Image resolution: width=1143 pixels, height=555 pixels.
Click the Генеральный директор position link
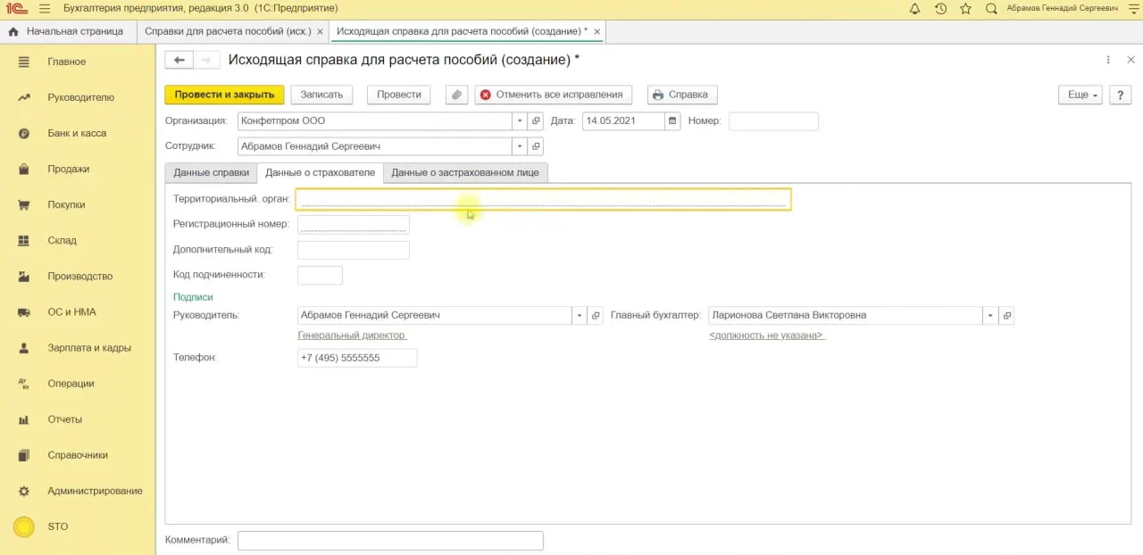(352, 335)
